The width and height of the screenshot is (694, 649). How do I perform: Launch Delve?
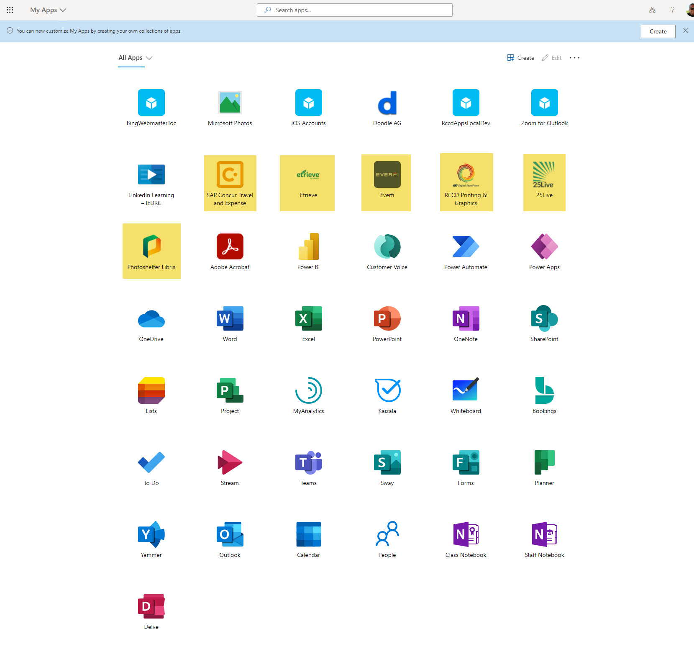coord(151,612)
